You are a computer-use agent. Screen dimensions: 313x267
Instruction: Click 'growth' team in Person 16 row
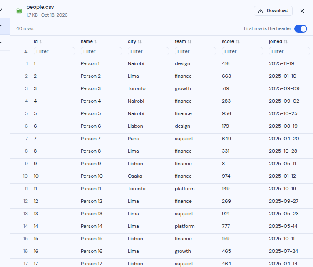click(183, 251)
